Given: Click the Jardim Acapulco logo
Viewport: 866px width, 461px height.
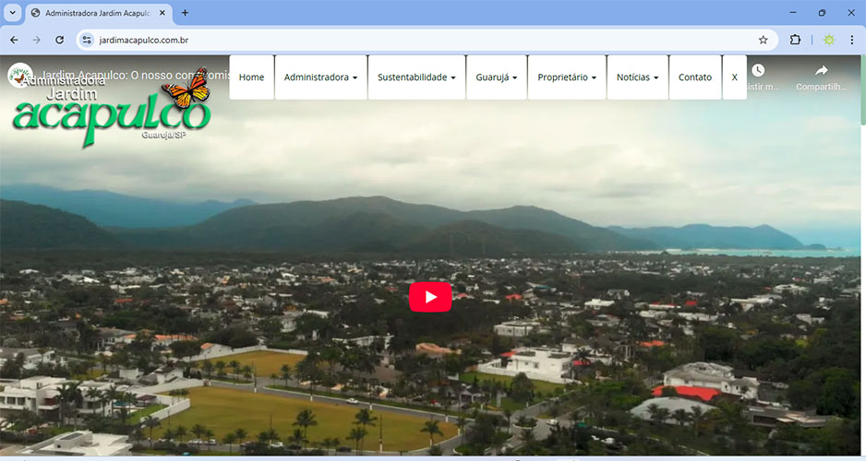Looking at the screenshot, I should 112,110.
